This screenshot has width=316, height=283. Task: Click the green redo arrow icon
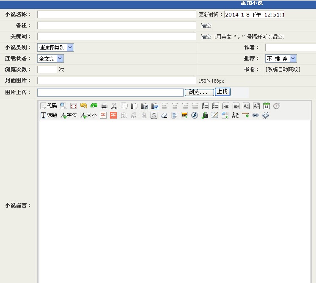[93, 106]
